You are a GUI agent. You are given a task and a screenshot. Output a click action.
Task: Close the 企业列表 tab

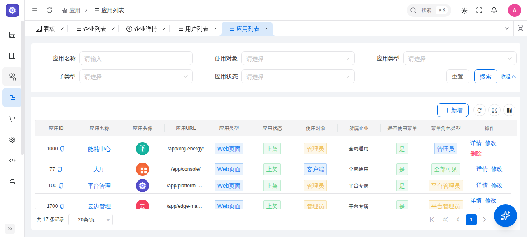pyautogui.click(x=113, y=29)
